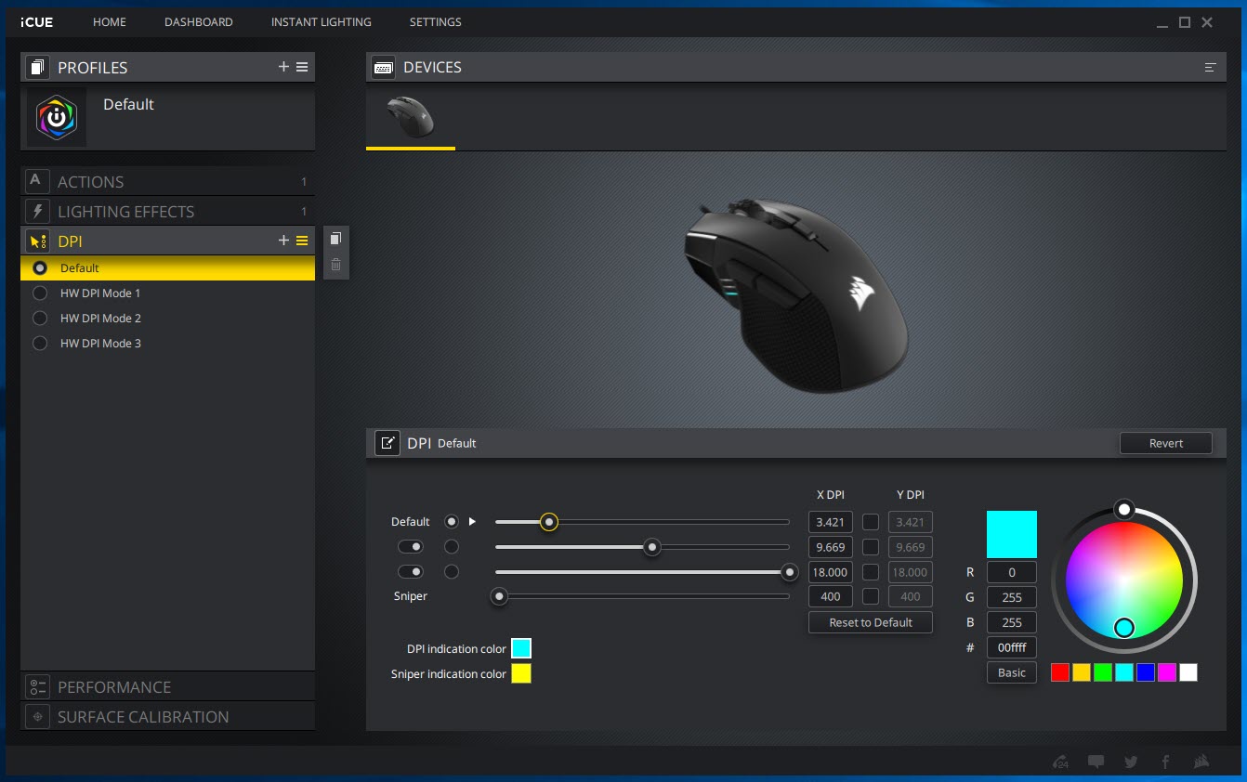Open the Sniper indication color swatch
This screenshot has width=1247, height=782.
pos(521,673)
